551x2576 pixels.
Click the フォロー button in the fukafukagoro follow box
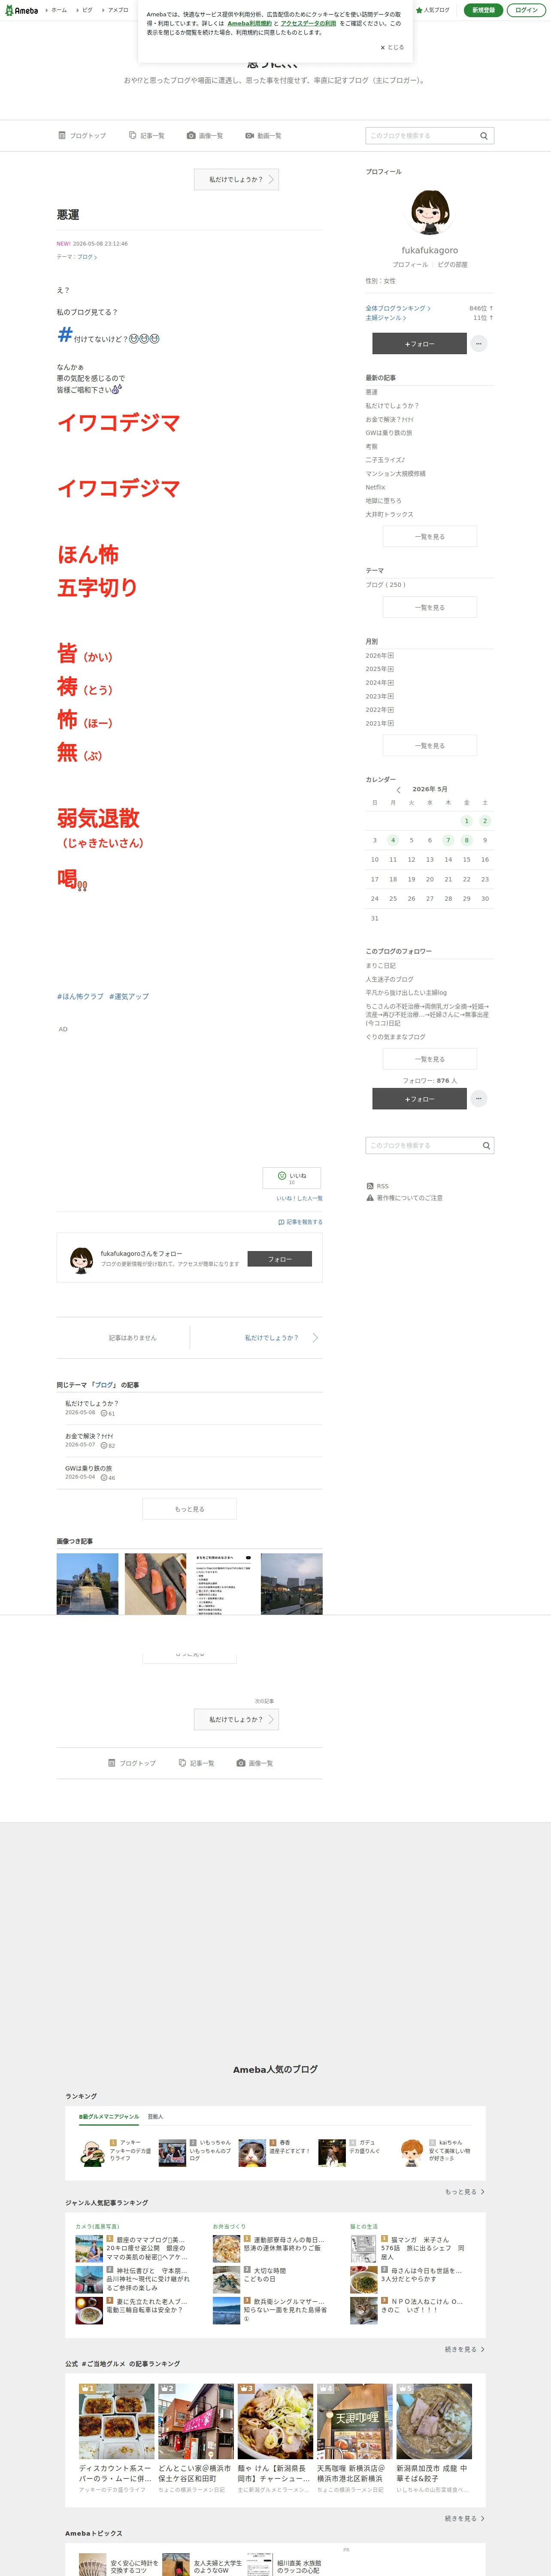(280, 1259)
